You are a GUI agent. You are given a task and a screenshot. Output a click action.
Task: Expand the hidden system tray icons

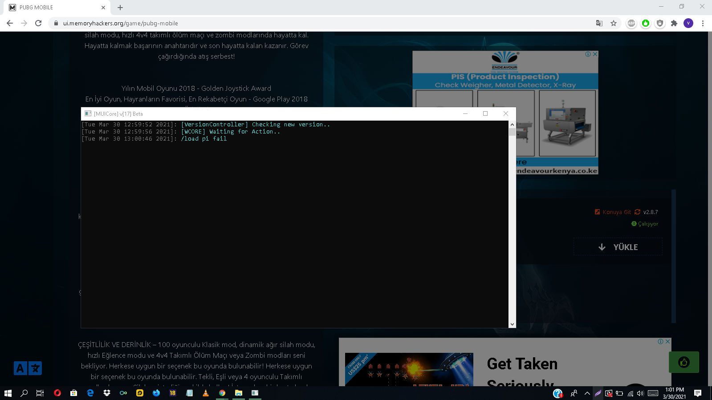pyautogui.click(x=587, y=393)
